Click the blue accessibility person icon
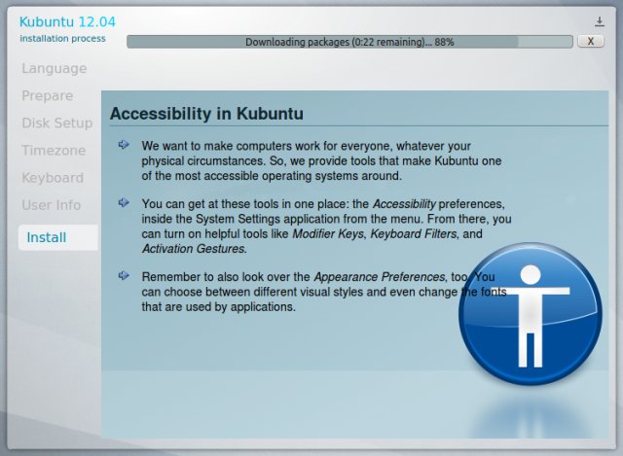The height and width of the screenshot is (456, 623). (x=530, y=313)
